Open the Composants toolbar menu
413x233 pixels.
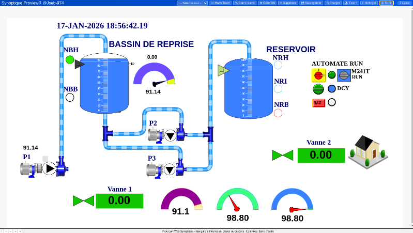pos(244,3)
